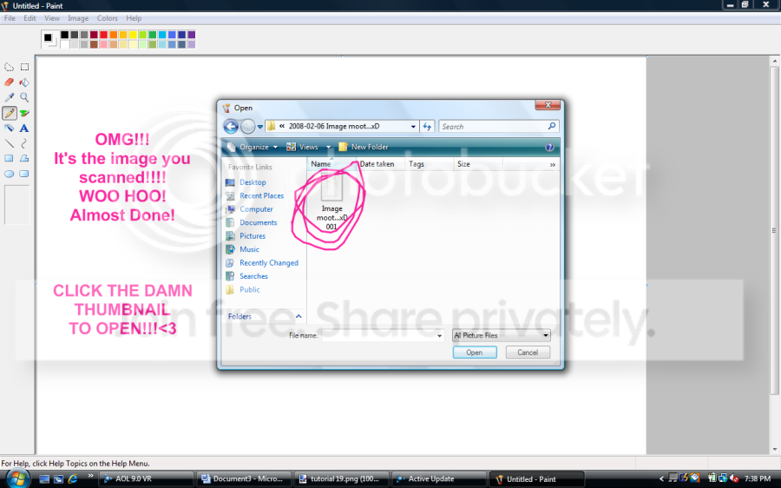Pick the Rectangle shape tool
This screenshot has height=488, width=781.
tap(9, 159)
